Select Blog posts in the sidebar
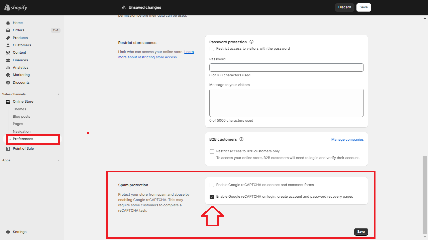 21,116
